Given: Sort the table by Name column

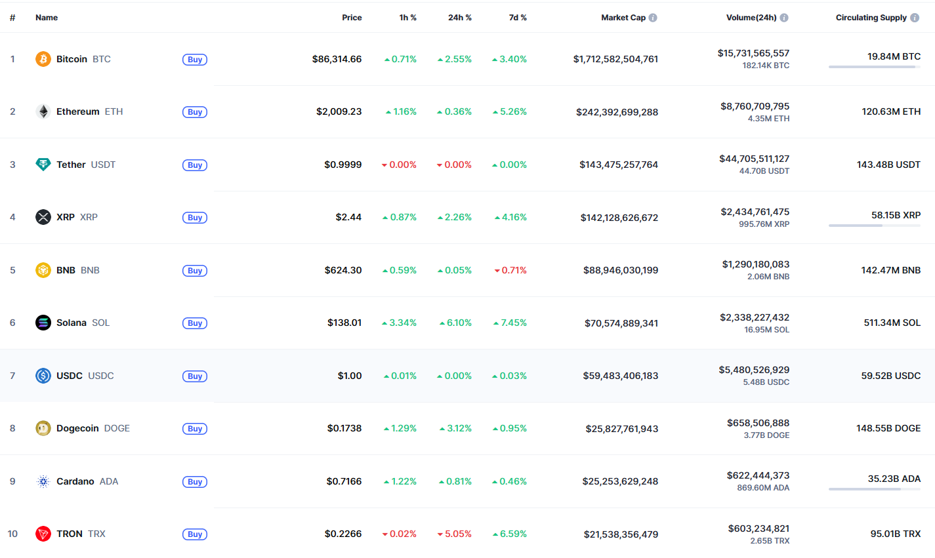Looking at the screenshot, I should pyautogui.click(x=47, y=18).
